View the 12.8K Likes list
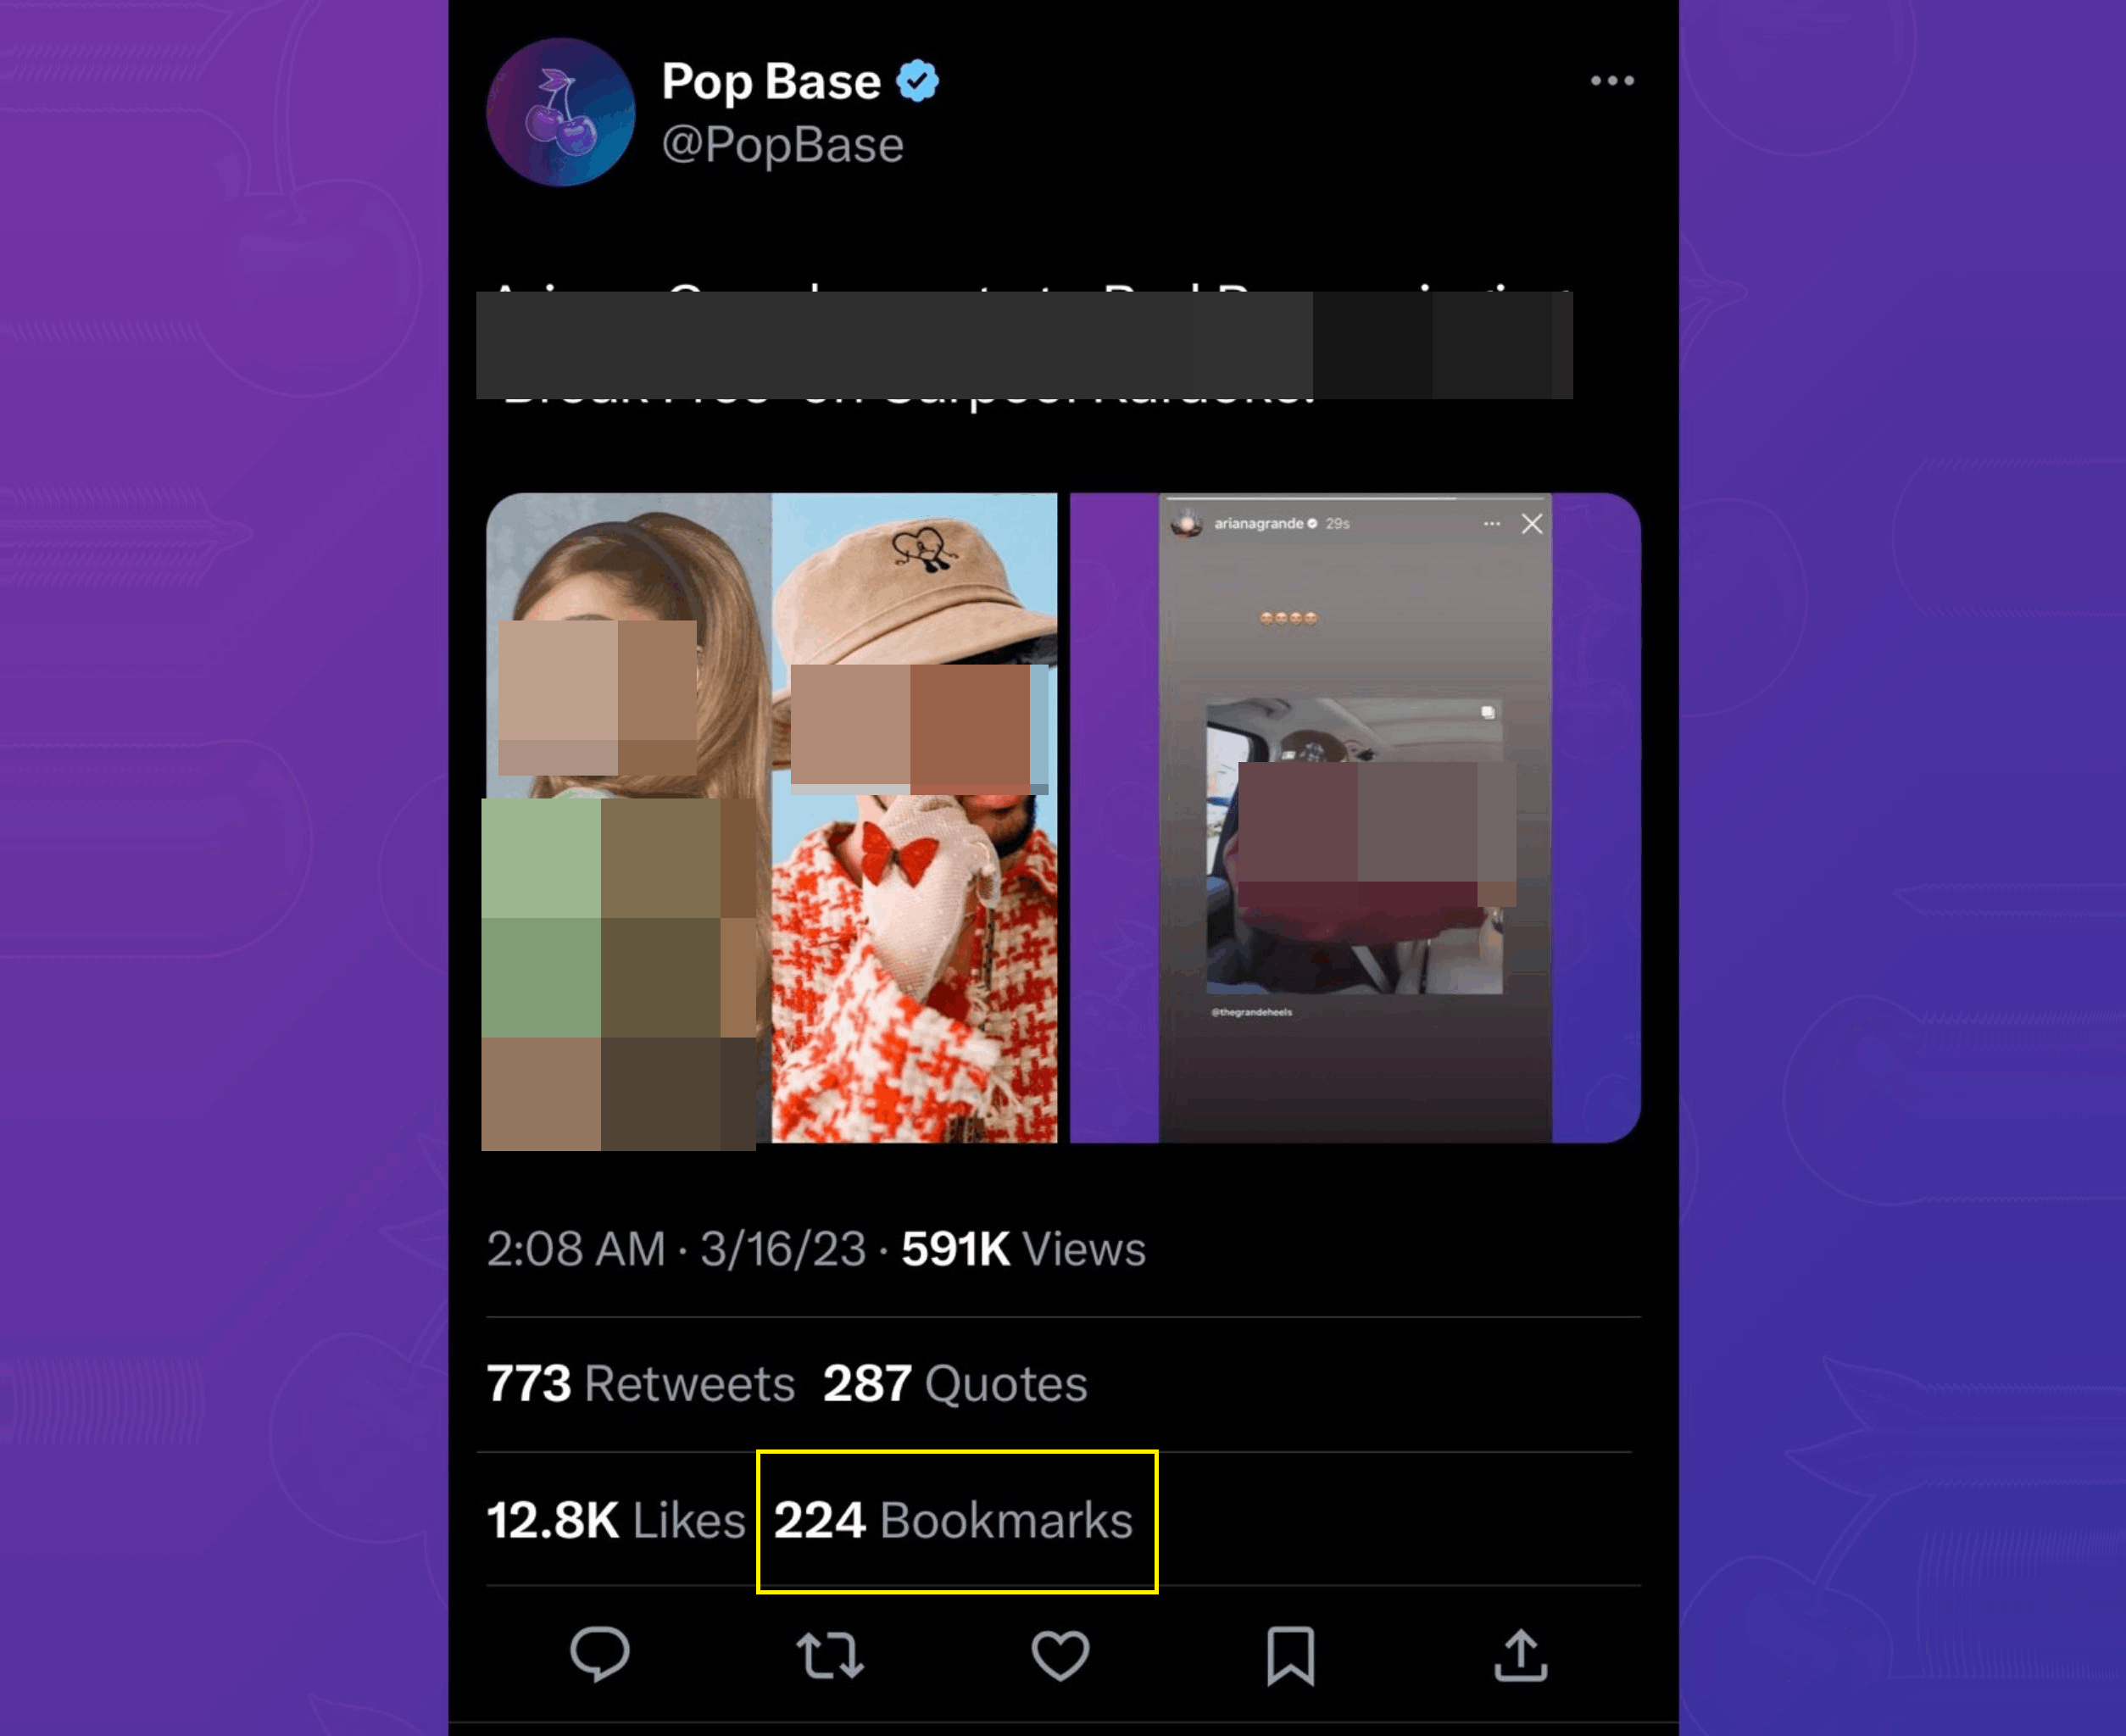The height and width of the screenshot is (1736, 2126). (x=616, y=1520)
